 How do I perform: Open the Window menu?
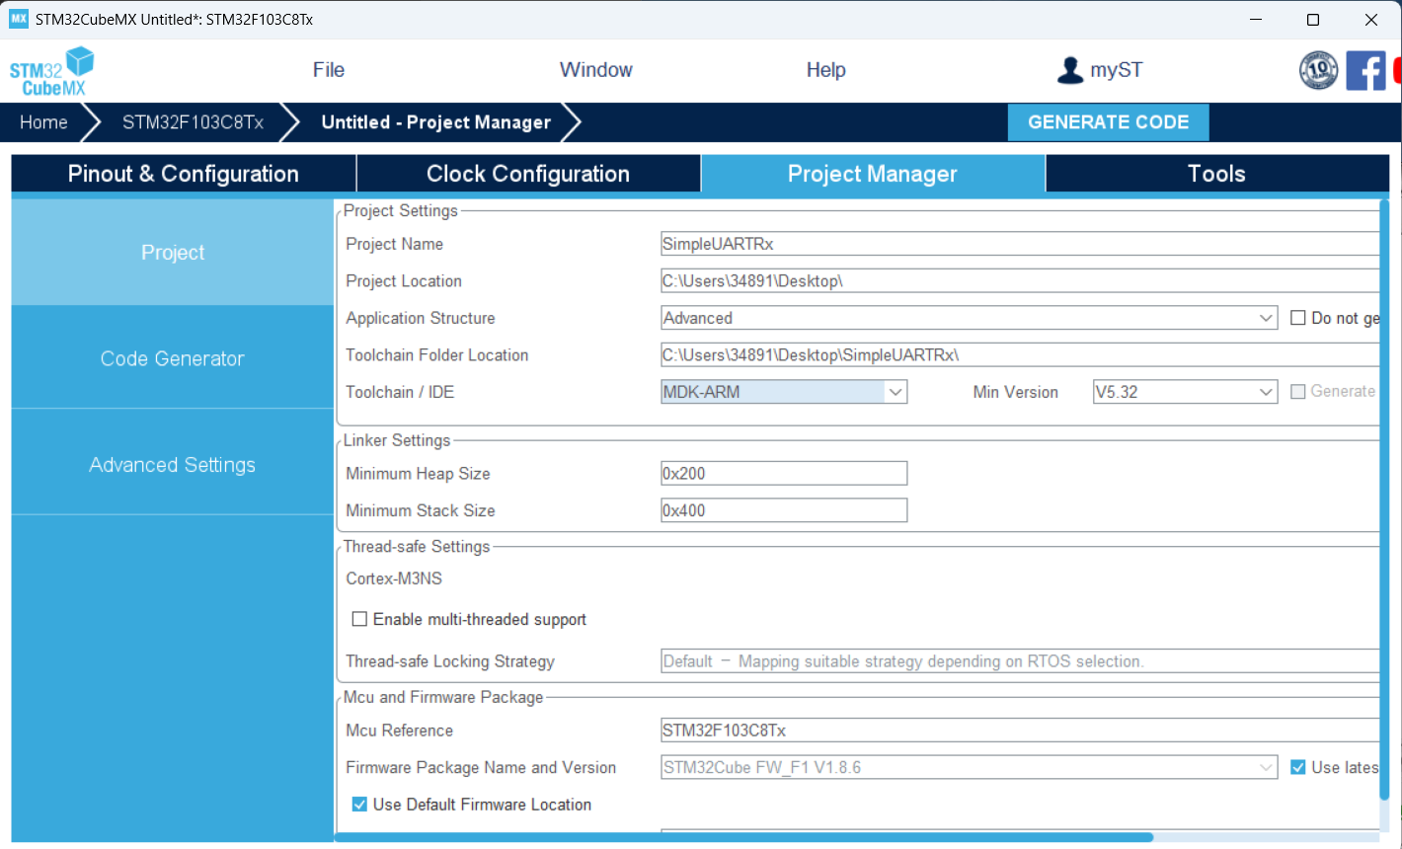pyautogui.click(x=596, y=70)
